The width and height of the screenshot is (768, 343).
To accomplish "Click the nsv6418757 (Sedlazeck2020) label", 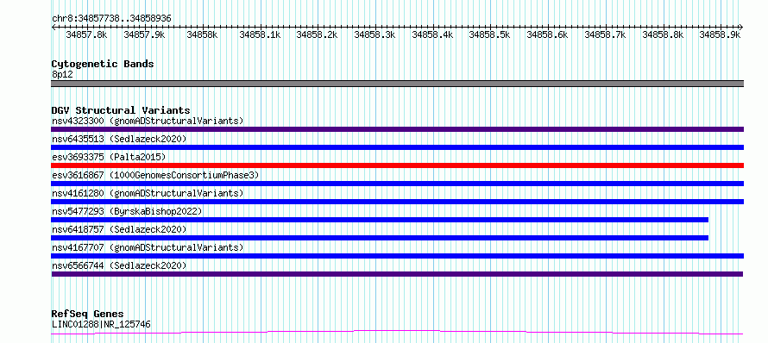I will click(119, 229).
